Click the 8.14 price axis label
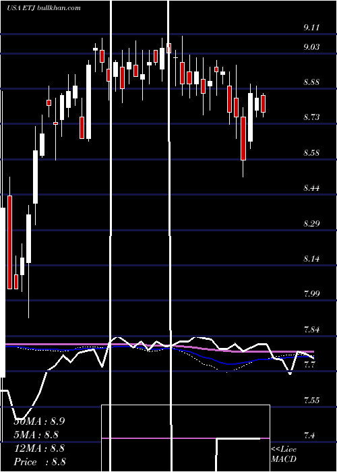337x472 pixels. coord(311,259)
